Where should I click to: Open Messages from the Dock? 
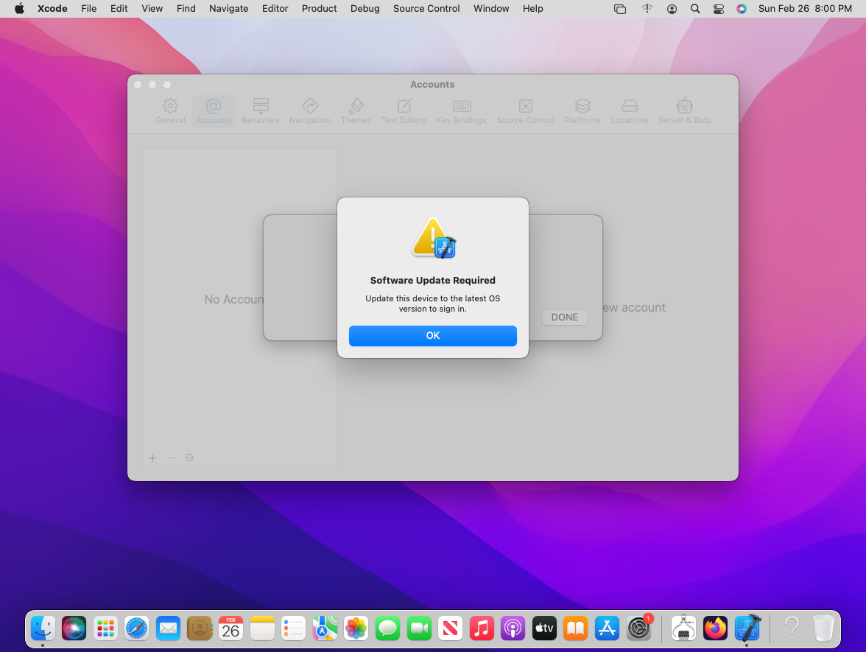point(387,628)
